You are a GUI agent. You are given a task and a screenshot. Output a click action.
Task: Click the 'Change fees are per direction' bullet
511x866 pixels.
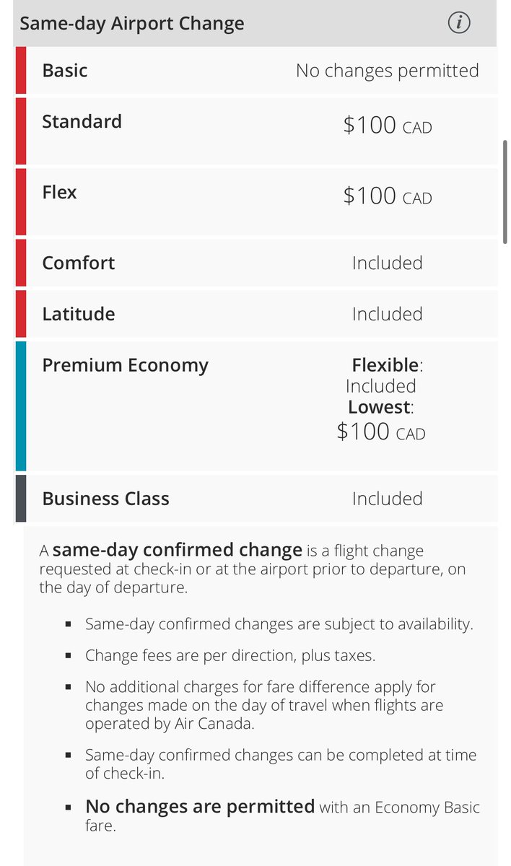click(x=230, y=656)
